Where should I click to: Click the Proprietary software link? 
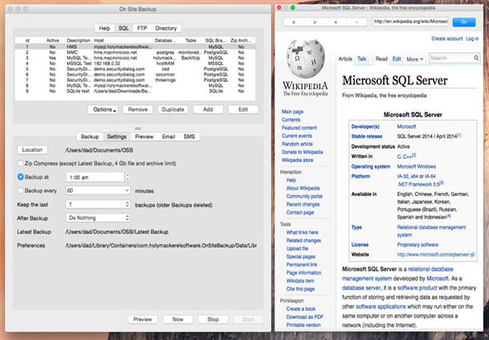pyautogui.click(x=418, y=245)
